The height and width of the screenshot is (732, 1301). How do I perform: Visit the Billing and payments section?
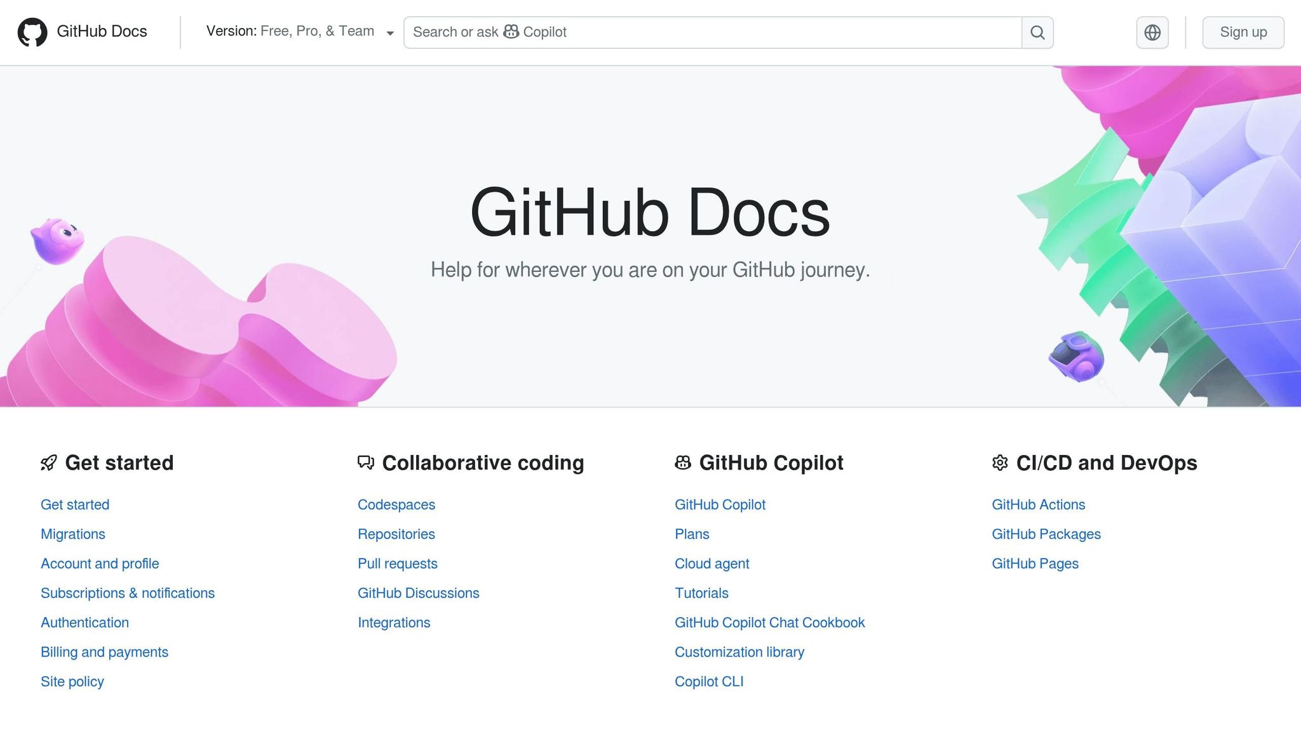coord(104,651)
